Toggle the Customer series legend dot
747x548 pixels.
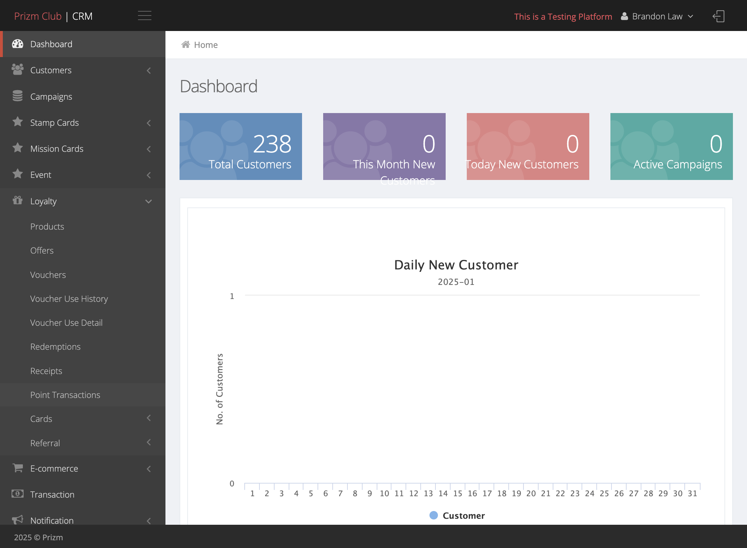point(434,515)
